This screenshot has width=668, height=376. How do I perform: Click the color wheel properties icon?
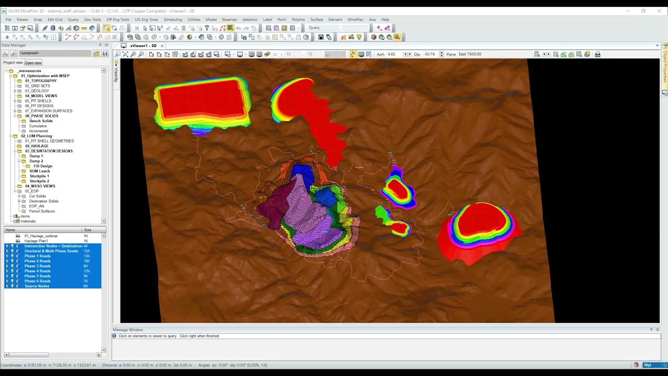[189, 37]
